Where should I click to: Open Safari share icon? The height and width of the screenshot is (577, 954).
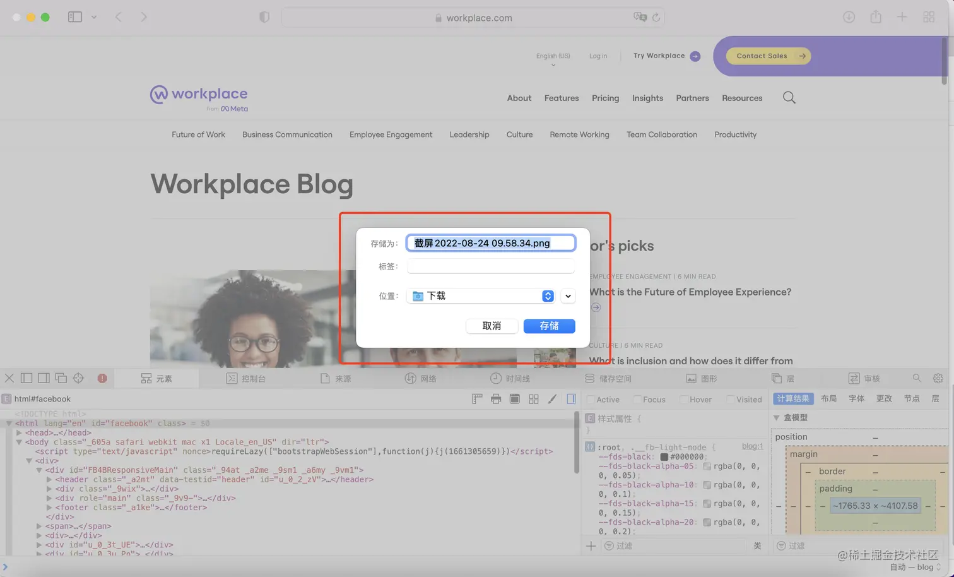point(876,16)
